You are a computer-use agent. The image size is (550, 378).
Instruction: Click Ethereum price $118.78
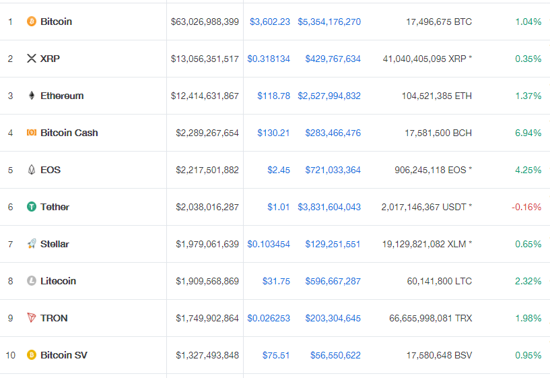(273, 96)
